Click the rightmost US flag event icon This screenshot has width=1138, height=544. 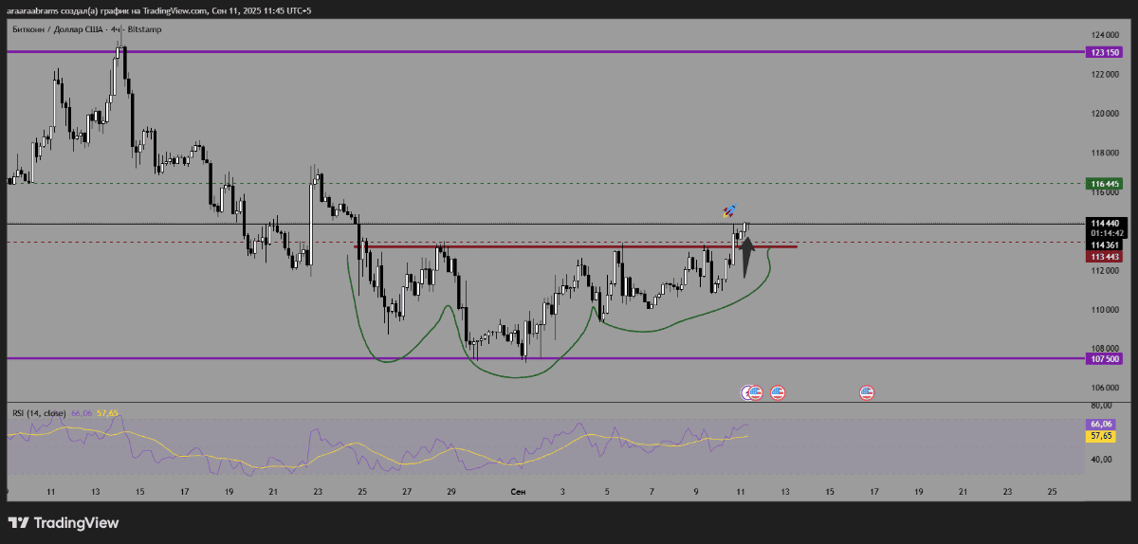[x=867, y=391]
